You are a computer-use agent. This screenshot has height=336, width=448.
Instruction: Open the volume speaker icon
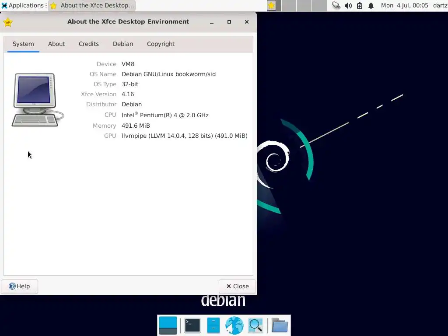[348, 5]
